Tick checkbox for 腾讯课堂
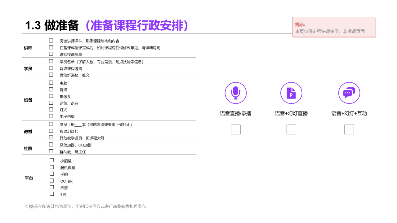Screen dimensions: 397x223 click(x=52, y=167)
